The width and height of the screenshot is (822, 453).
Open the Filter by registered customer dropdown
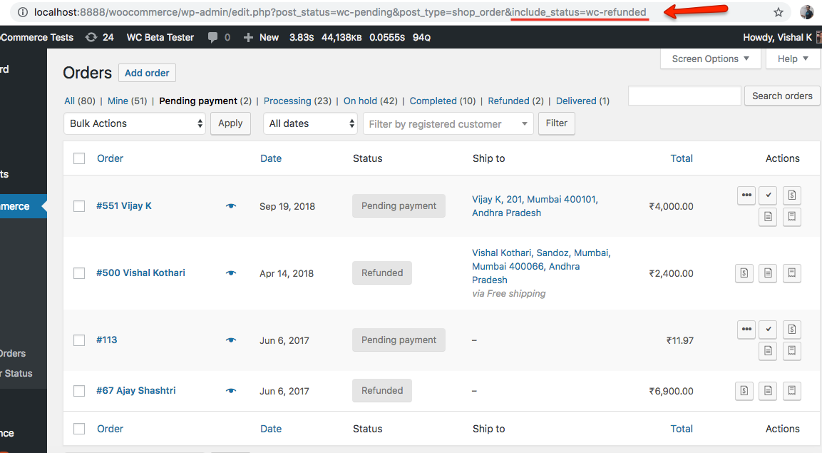coord(448,123)
